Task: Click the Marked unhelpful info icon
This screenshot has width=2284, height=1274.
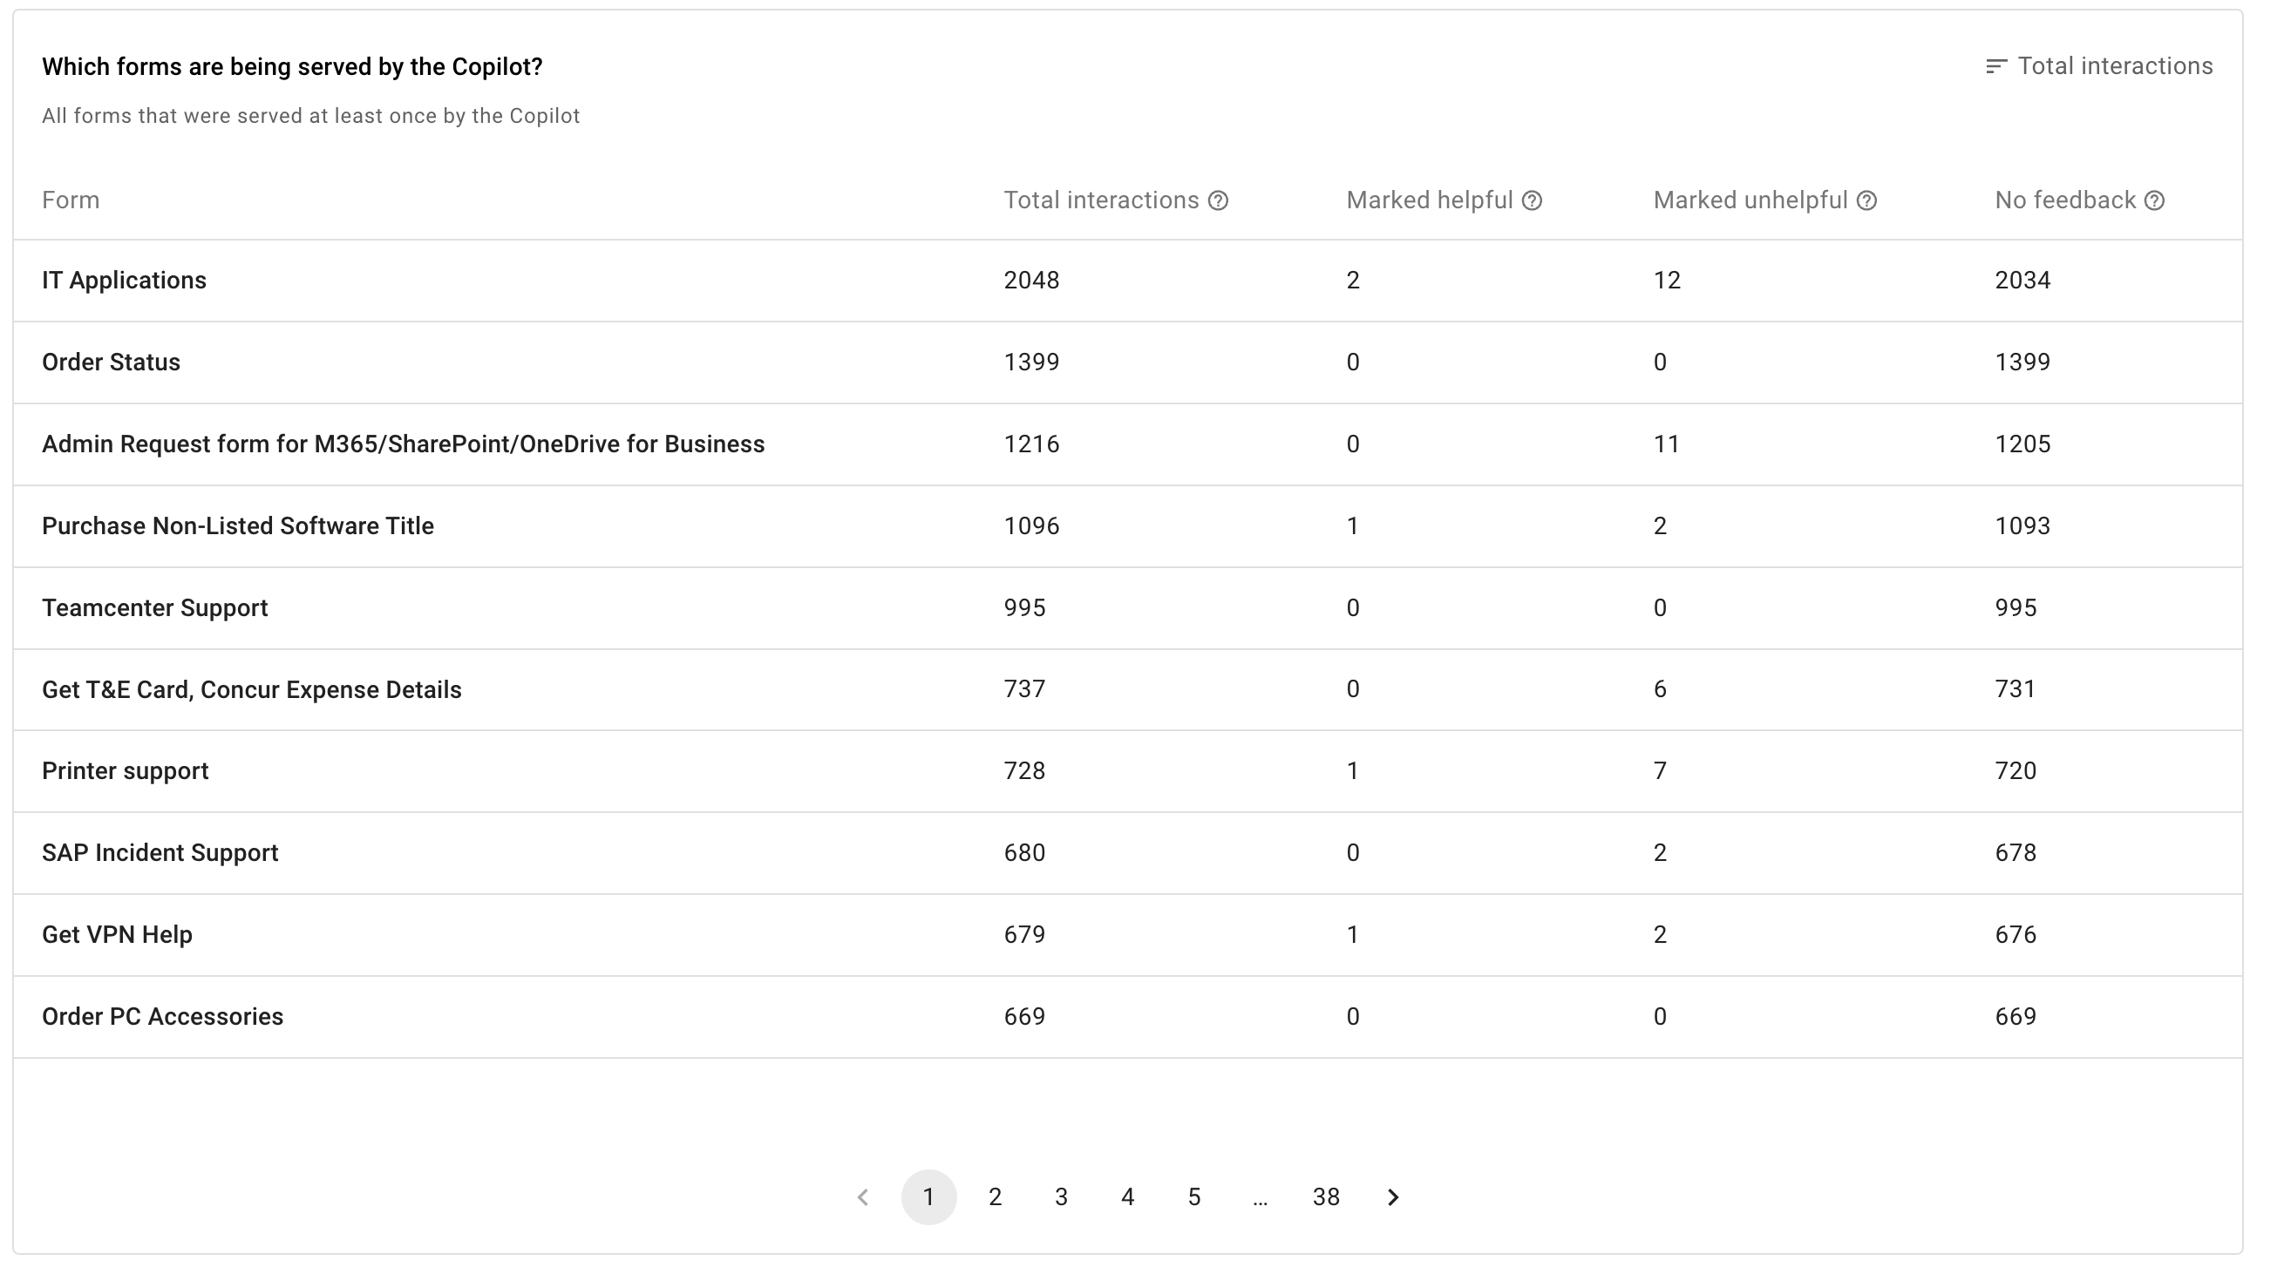Action: pyautogui.click(x=1868, y=200)
